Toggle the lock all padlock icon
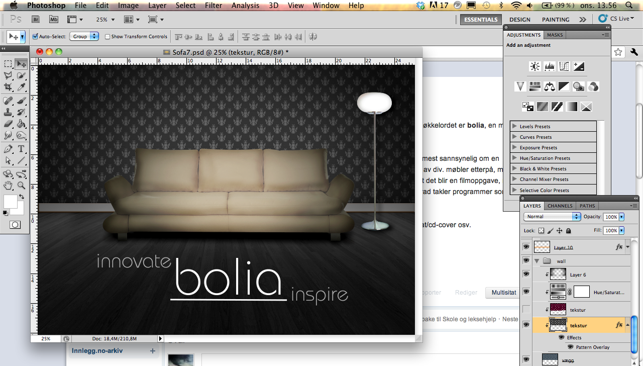This screenshot has height=366, width=643. coord(568,231)
